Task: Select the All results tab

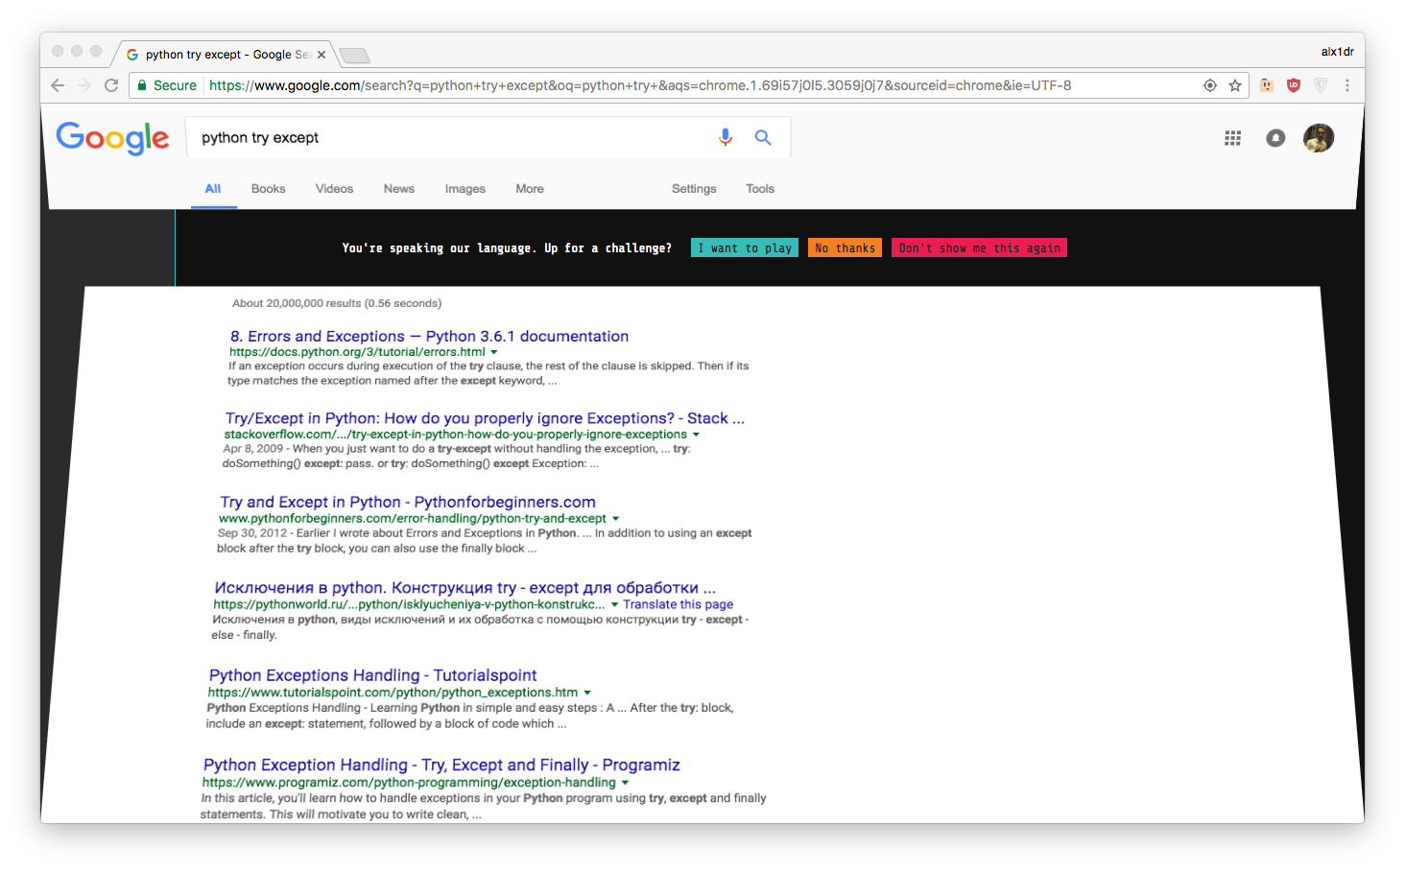Action: point(213,189)
